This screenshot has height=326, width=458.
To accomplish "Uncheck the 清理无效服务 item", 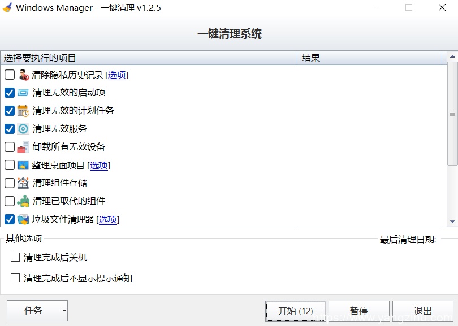I will click(x=9, y=129).
